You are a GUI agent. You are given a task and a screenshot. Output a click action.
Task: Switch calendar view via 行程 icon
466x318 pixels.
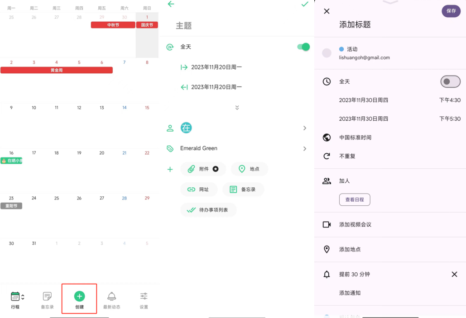coord(16,297)
